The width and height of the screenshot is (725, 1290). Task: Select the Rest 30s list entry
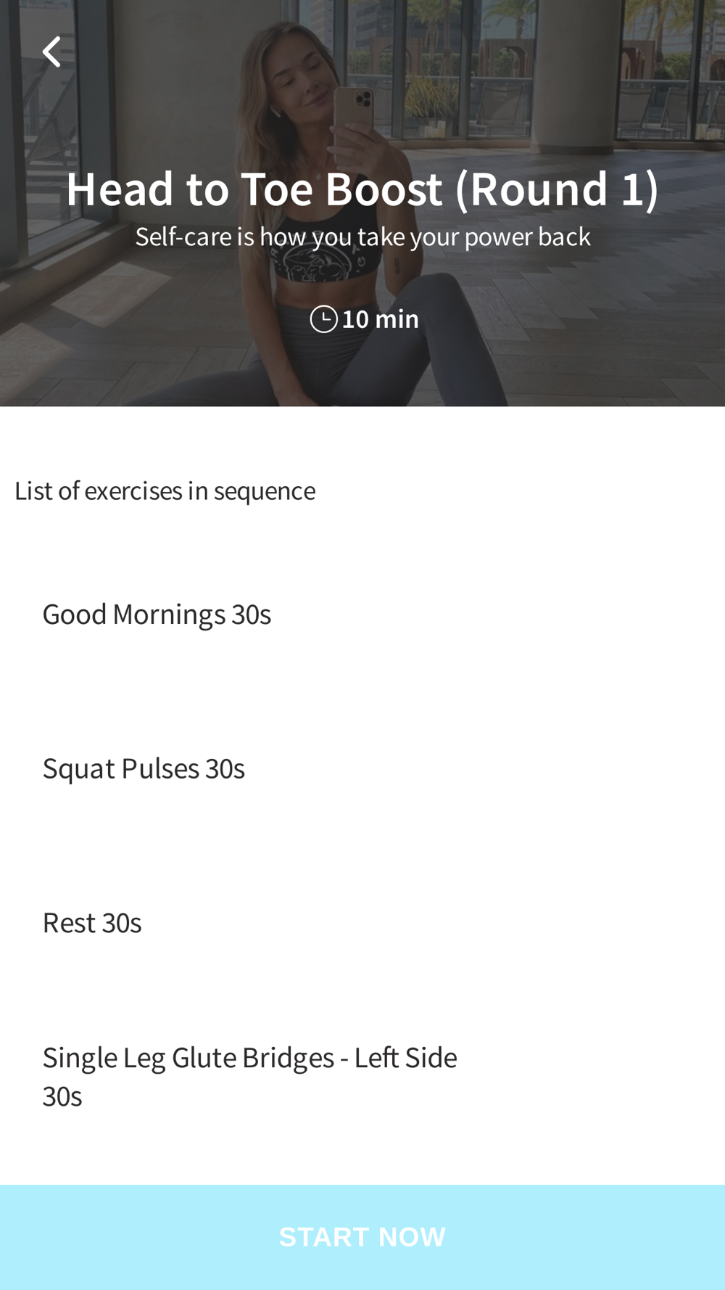point(92,923)
